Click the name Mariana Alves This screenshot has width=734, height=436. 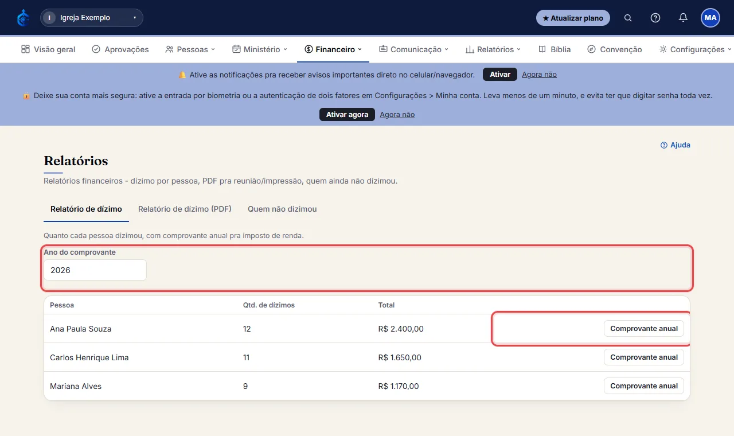pos(76,386)
